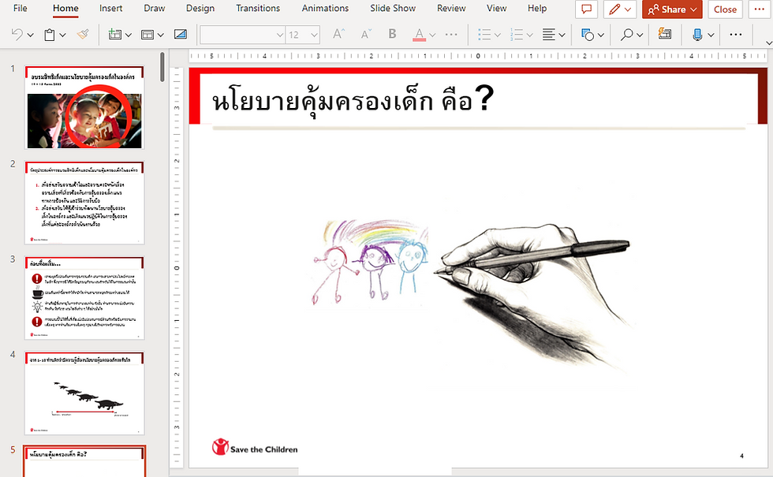773x477 pixels.
Task: Expand the New Slide dropdown arrow
Action: 129,35
